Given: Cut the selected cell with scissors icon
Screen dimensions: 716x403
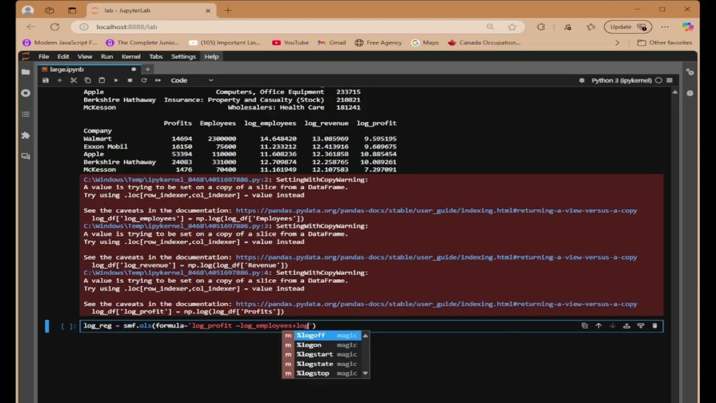Looking at the screenshot, I should (73, 80).
